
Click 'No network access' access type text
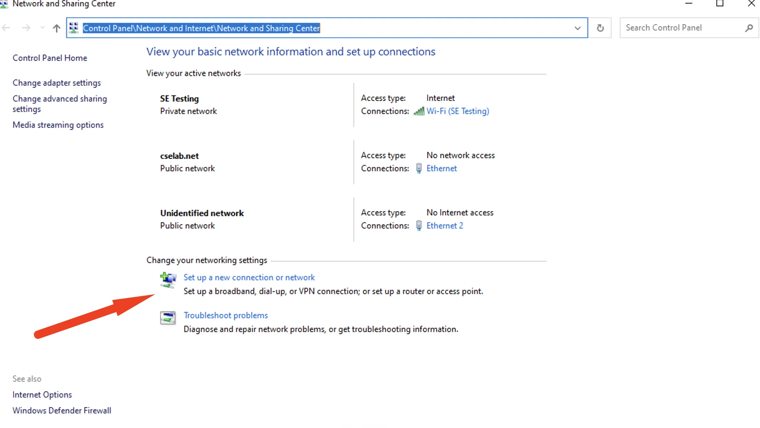460,155
